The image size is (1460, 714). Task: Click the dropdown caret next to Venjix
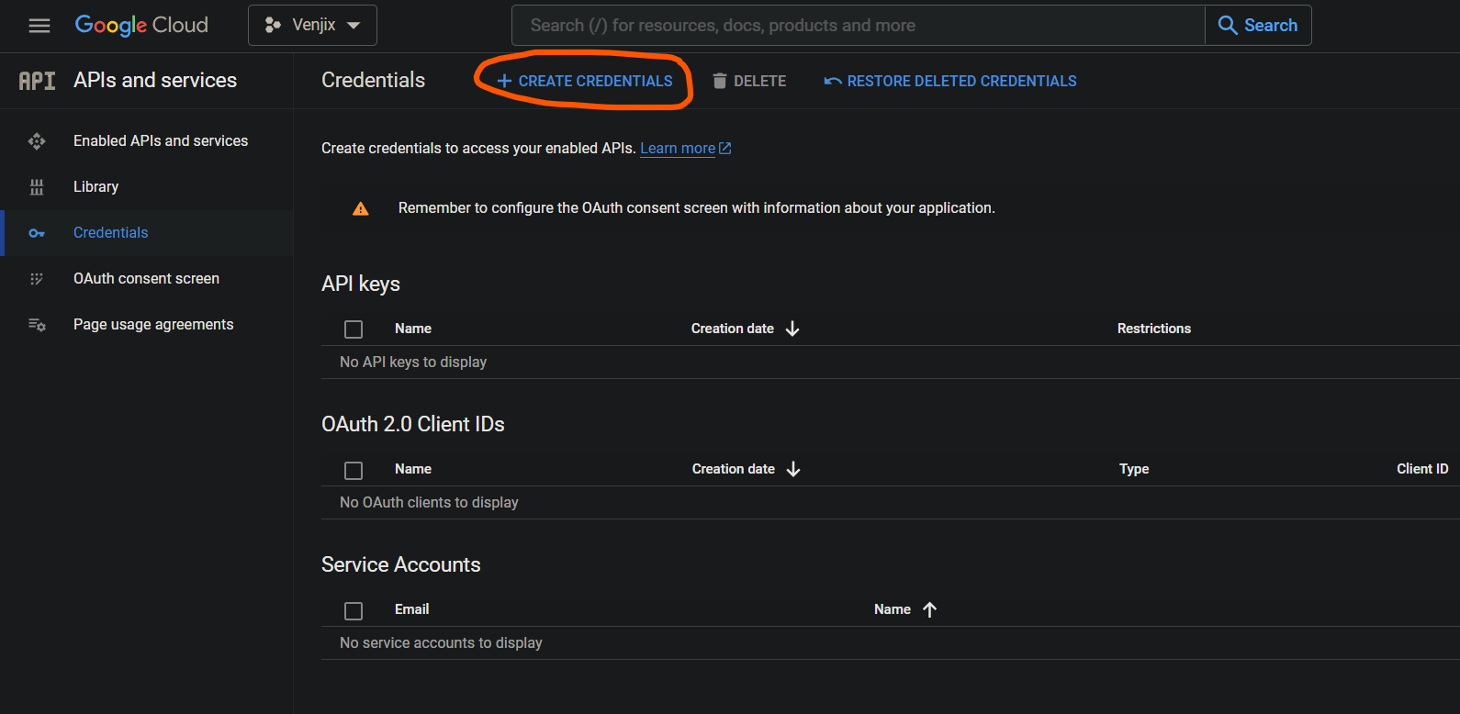point(354,26)
